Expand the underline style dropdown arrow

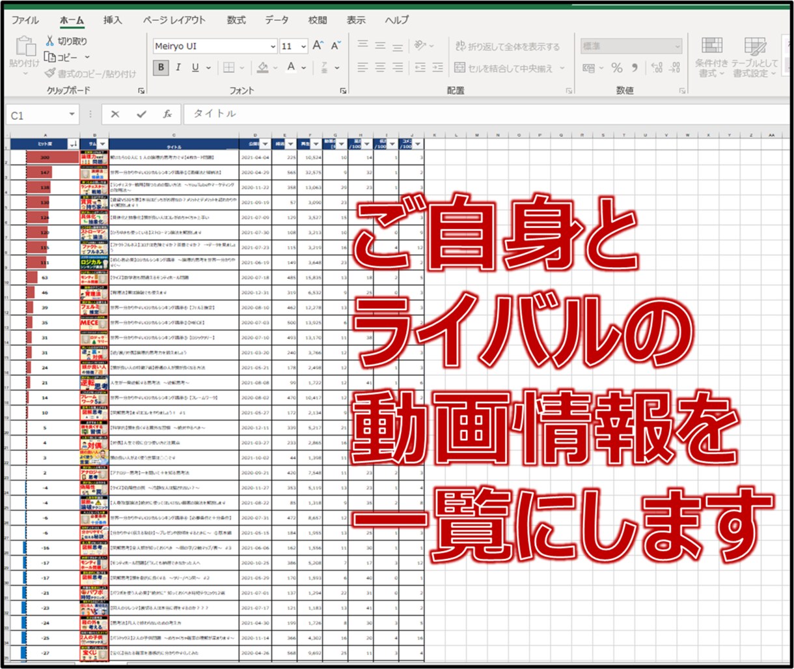tap(210, 68)
